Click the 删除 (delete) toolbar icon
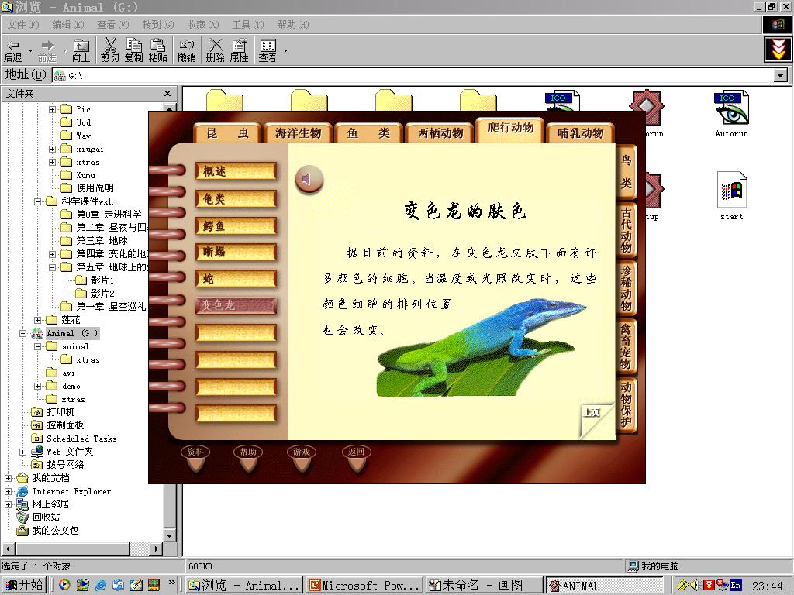Image resolution: width=794 pixels, height=595 pixels. [215, 50]
